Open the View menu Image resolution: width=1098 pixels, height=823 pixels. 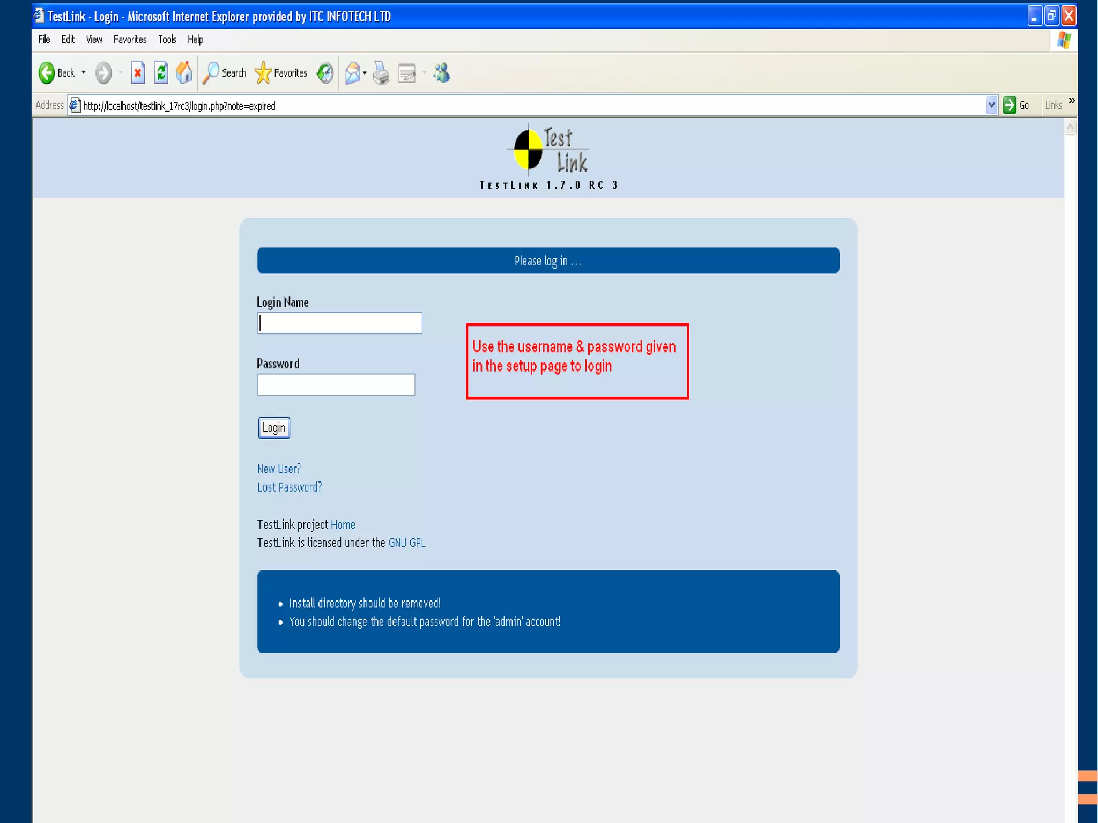coord(94,40)
